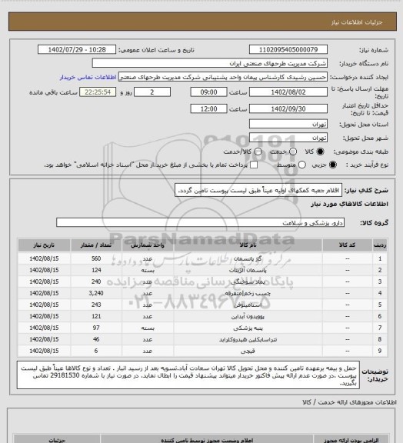Select the تتراسایکلین هیدروکلراید item row
This screenshot has width=403, height=443.
(202, 339)
